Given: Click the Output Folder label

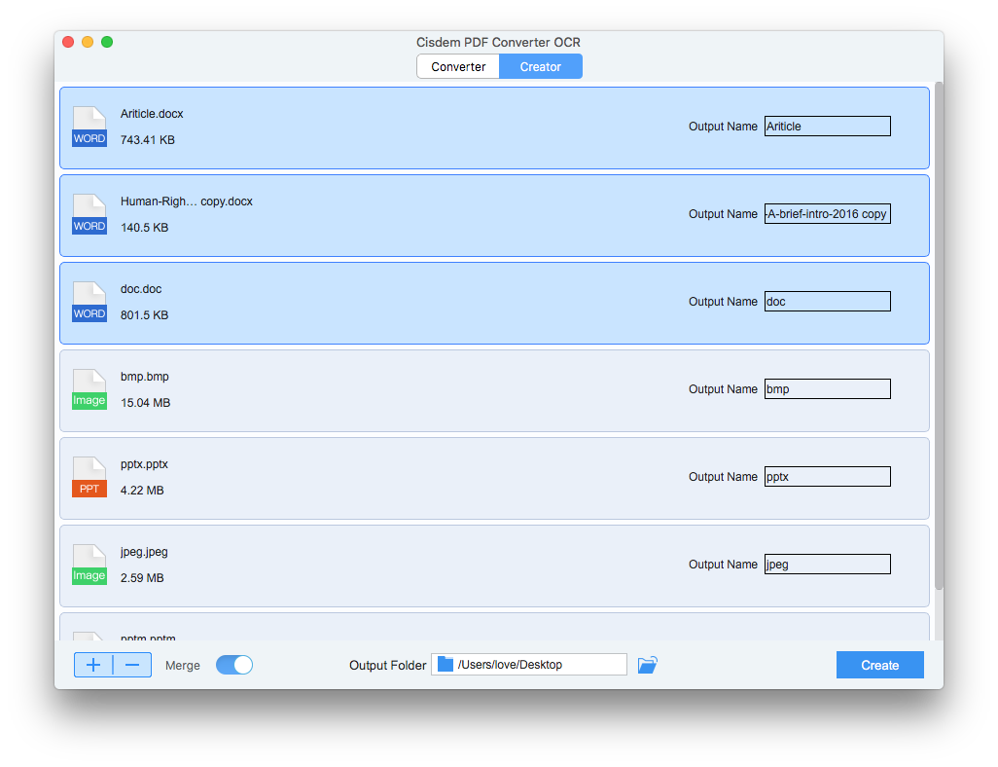Looking at the screenshot, I should [387, 665].
